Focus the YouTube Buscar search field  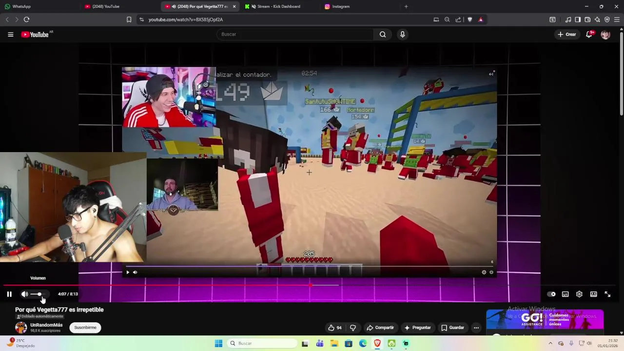(x=295, y=34)
